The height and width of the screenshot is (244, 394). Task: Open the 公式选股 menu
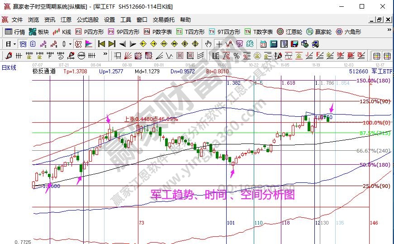pos(87,20)
